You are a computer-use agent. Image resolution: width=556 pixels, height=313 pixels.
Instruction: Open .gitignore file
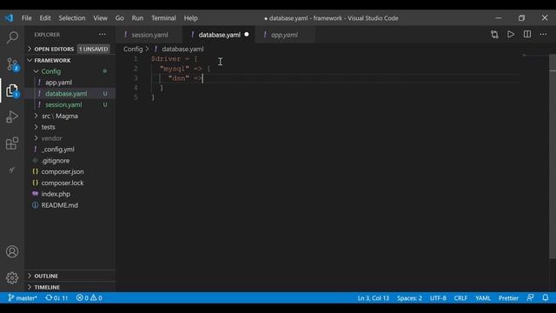tap(55, 160)
